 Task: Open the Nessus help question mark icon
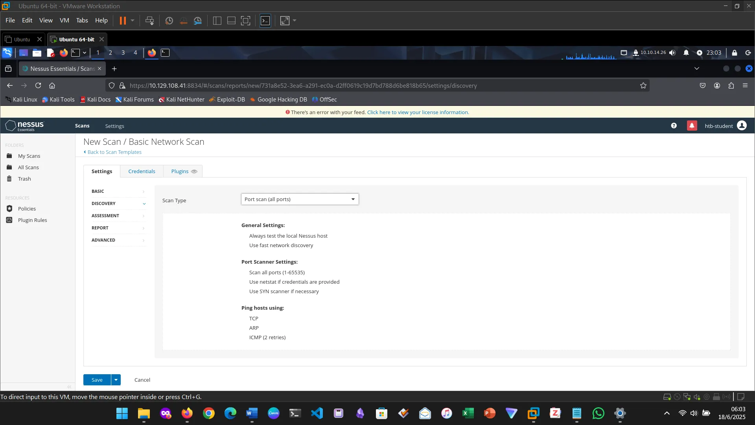tap(674, 126)
